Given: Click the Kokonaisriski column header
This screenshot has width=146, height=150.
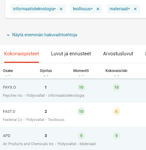Looking at the screenshot, I should click(x=116, y=71).
